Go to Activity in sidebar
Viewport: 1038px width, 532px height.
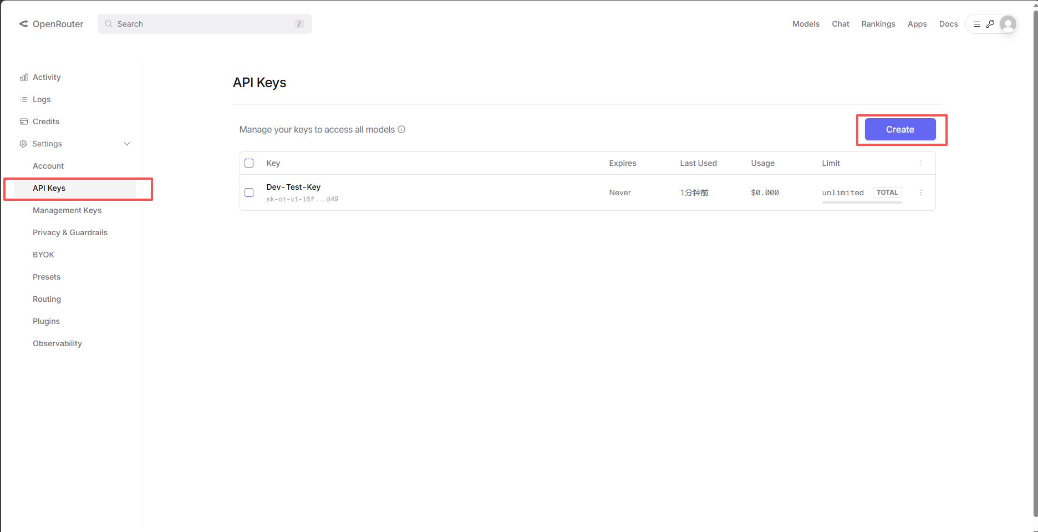point(47,77)
